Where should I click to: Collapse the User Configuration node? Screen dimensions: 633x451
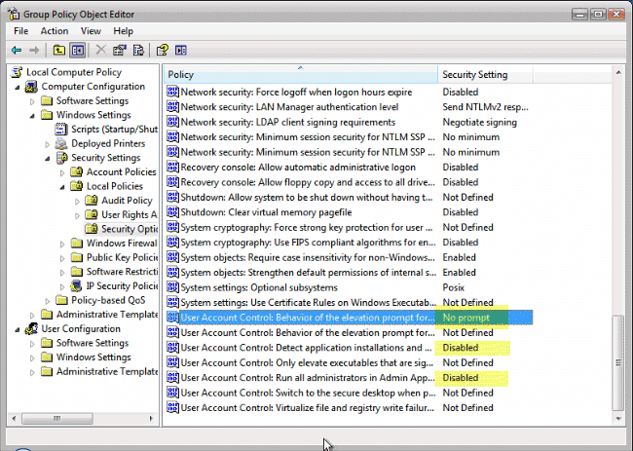18,329
